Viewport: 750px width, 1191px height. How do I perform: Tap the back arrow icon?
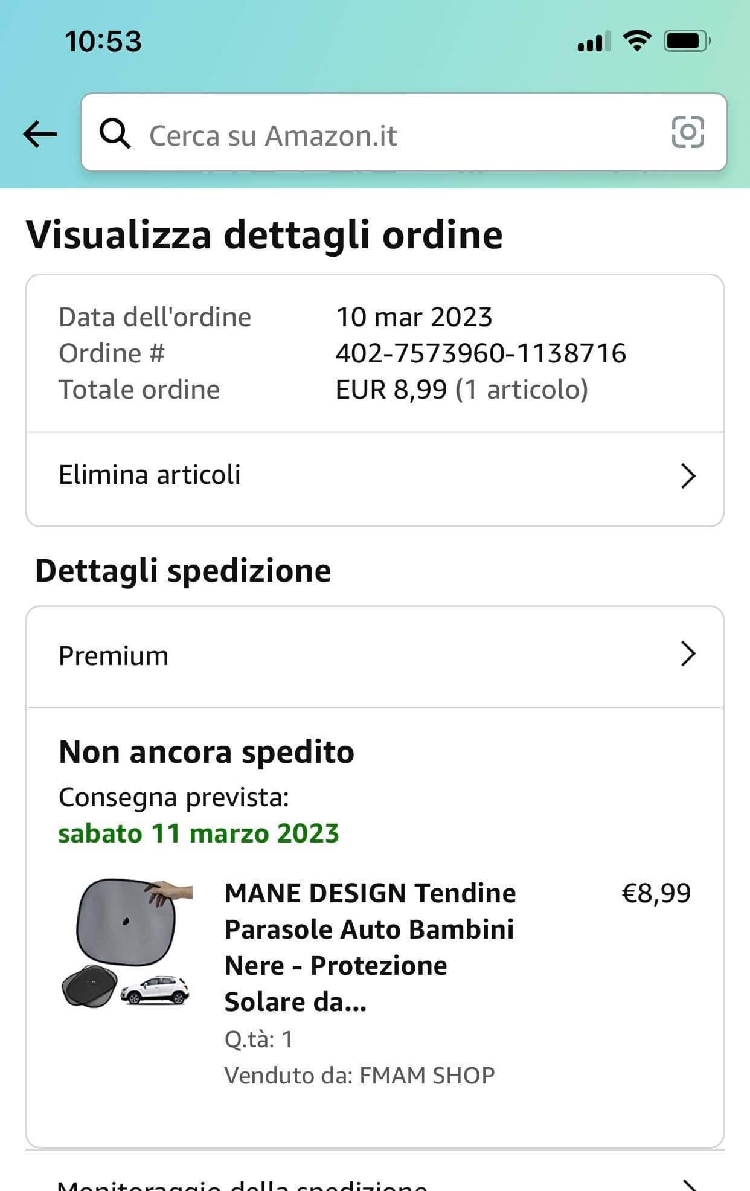click(x=40, y=133)
